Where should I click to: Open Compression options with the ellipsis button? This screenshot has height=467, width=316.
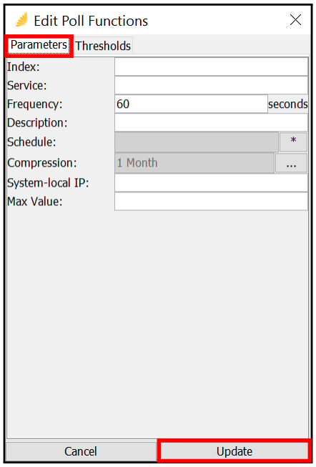291,163
